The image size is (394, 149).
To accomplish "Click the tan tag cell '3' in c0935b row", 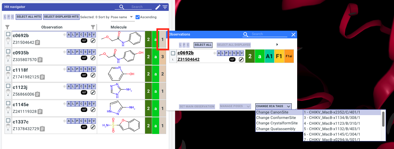I will tap(162, 57).
